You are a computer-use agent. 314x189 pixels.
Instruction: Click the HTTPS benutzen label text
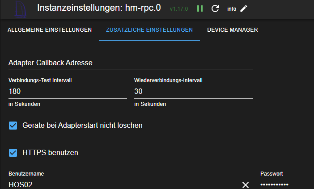50,153
